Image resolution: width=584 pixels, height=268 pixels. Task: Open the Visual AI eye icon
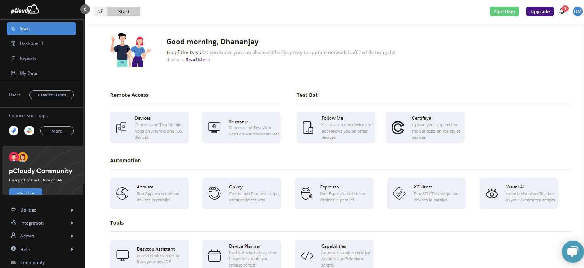(491, 194)
